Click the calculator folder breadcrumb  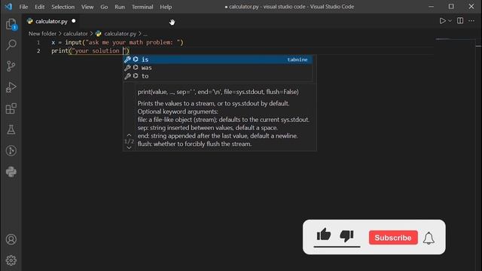point(75,33)
